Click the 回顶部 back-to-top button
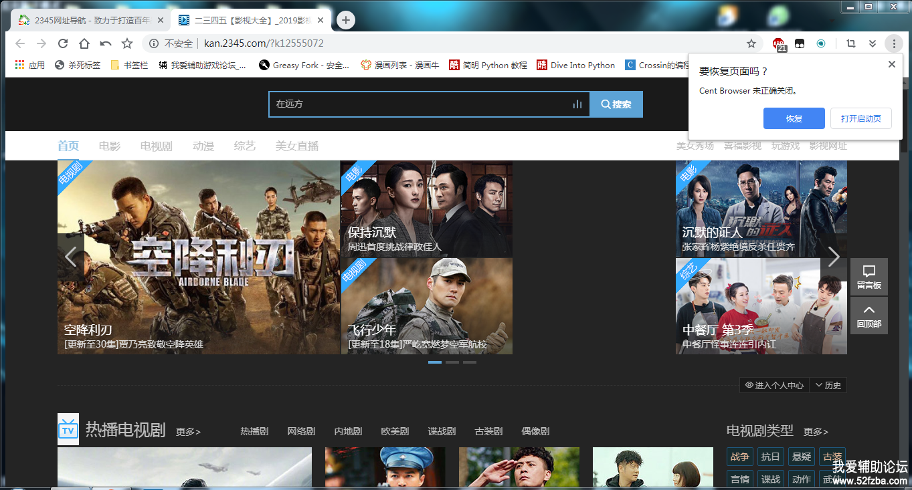The height and width of the screenshot is (490, 912). (x=869, y=316)
